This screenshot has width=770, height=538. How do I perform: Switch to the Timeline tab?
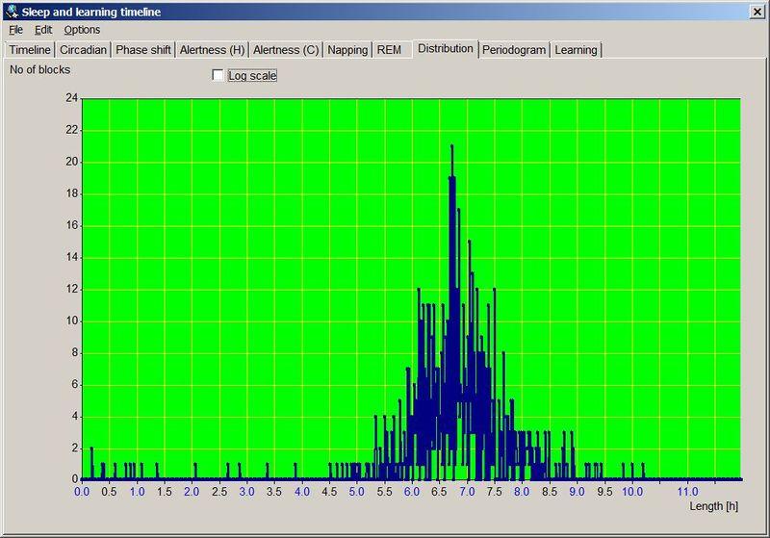click(30, 50)
